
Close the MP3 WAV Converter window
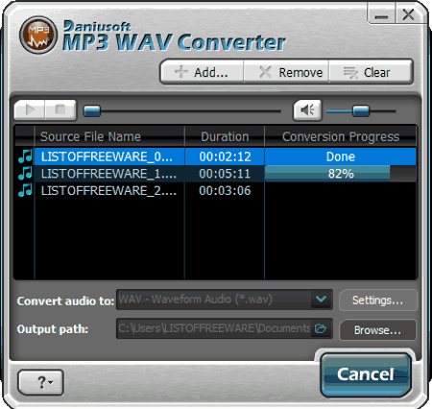[x=409, y=14]
